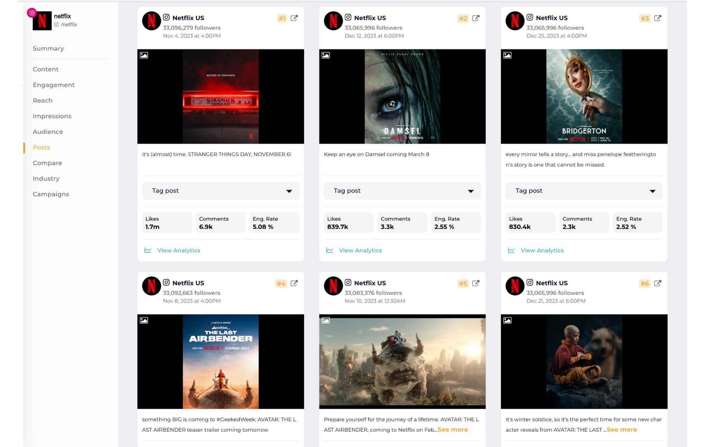This screenshot has width=705, height=447.
Task: Open Aang sitting with Appa thumbnail
Action: point(584,362)
